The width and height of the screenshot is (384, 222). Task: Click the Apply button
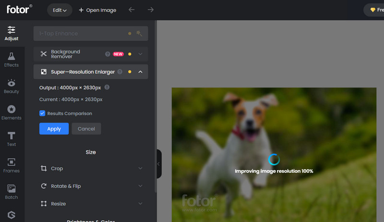point(54,129)
